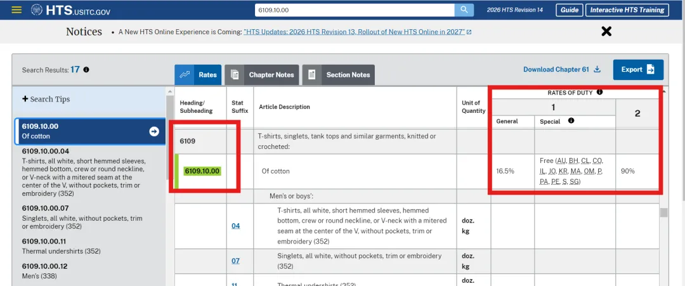Click the magnifier search button
The image size is (685, 286).
tap(464, 10)
